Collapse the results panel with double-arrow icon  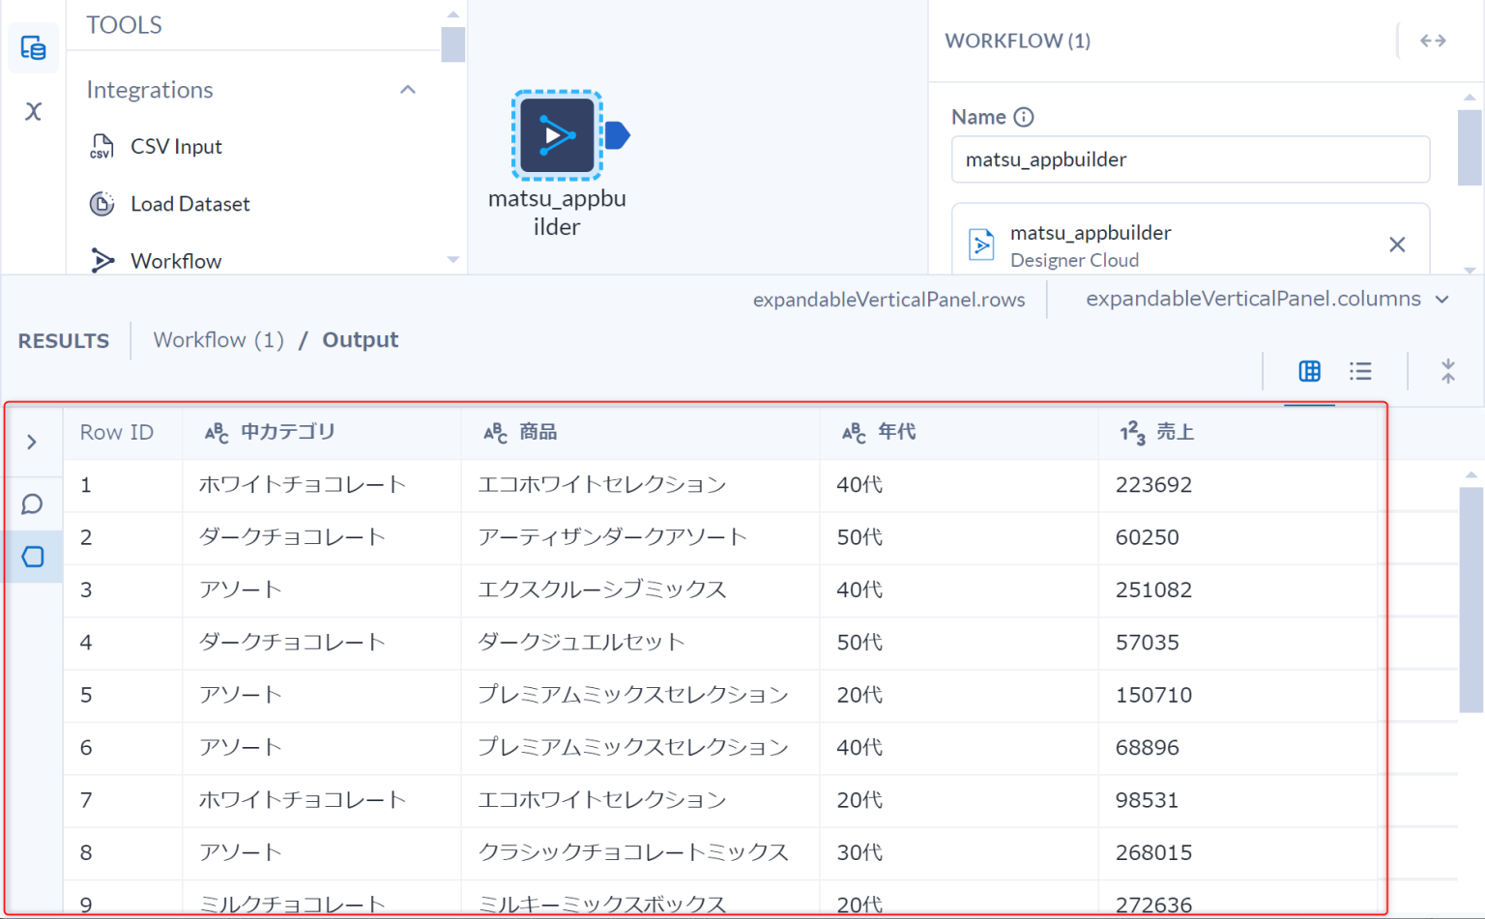(1448, 371)
